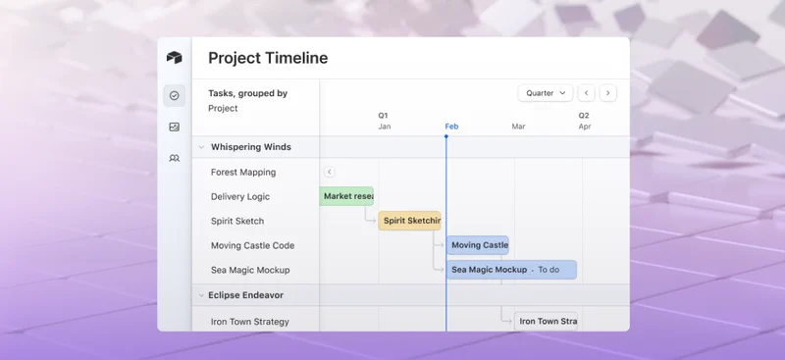This screenshot has height=360, width=785.
Task: Open the Quarter timescale dropdown
Action: [x=546, y=93]
